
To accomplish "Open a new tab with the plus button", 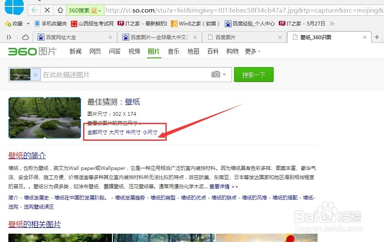I will 377,37.
